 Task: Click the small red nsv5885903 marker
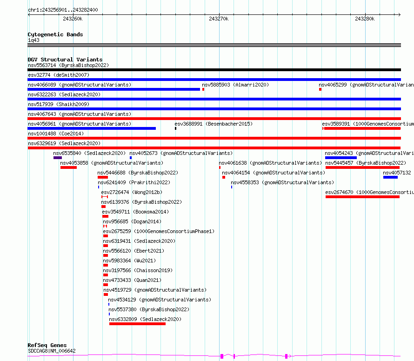point(203,89)
